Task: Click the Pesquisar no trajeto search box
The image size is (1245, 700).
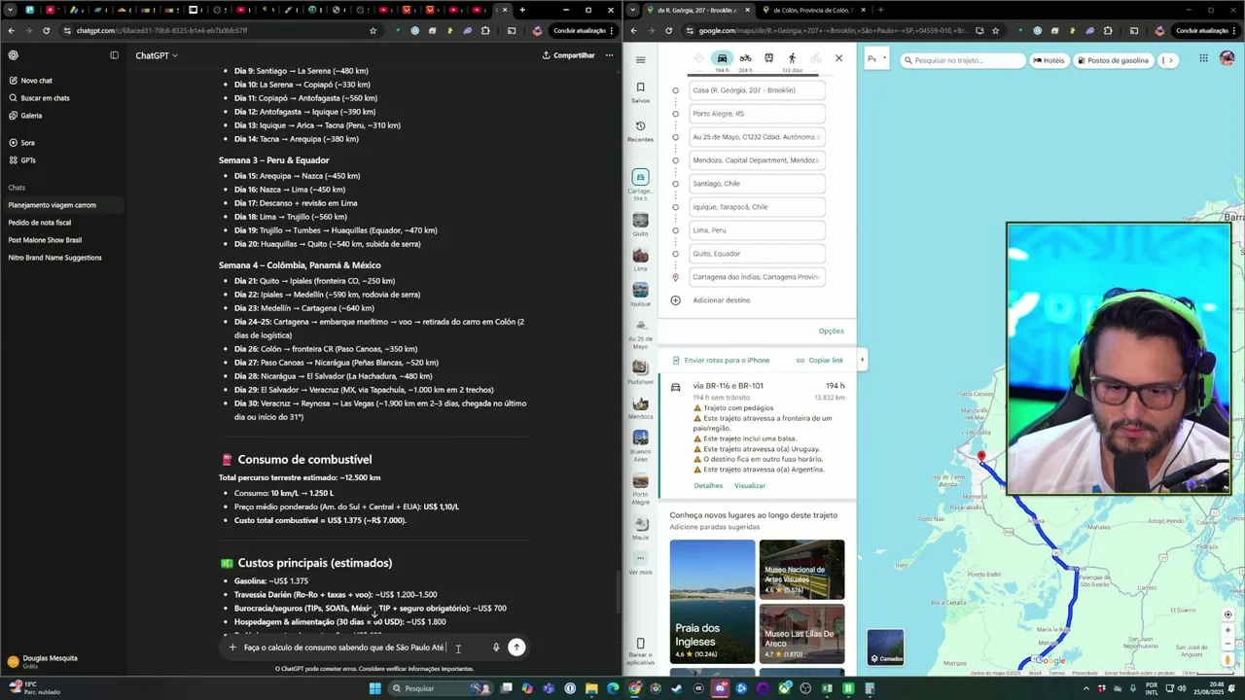Action: (963, 60)
